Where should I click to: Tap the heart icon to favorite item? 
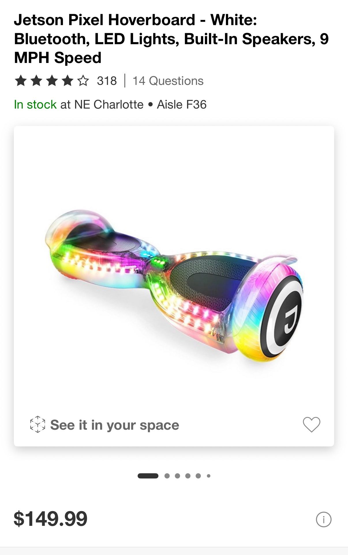pos(311,424)
